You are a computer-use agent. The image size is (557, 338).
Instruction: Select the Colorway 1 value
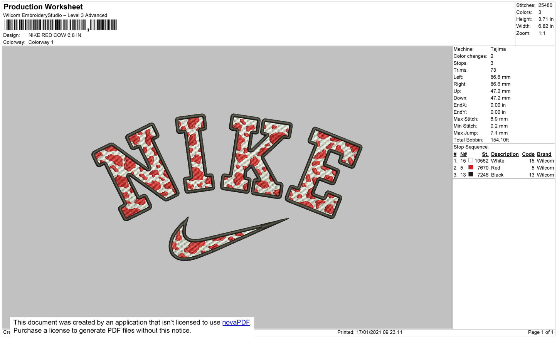click(41, 42)
